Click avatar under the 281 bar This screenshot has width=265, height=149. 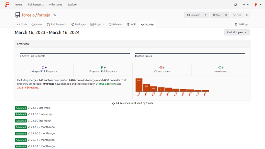(x=161, y=94)
